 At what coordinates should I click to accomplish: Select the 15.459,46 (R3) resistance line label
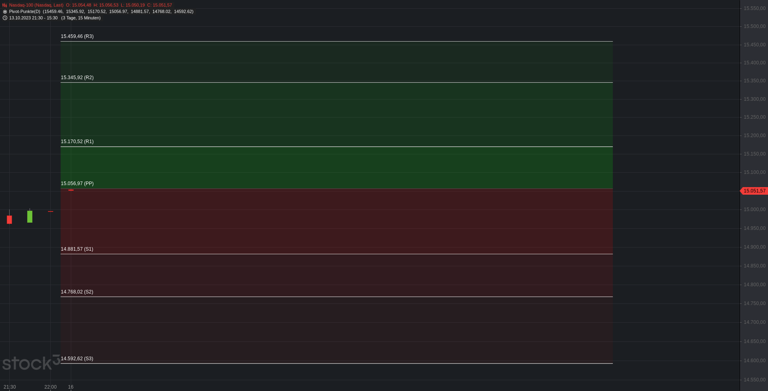77,36
